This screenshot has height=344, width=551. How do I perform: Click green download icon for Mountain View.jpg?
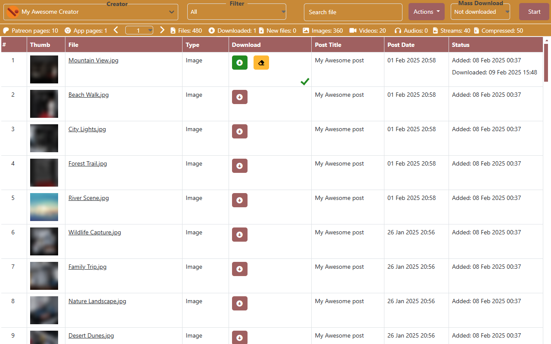point(239,62)
